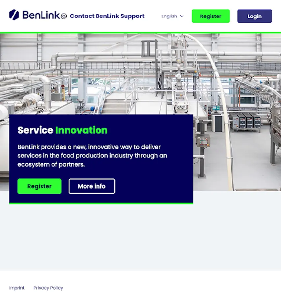This screenshot has width=281, height=297.
Task: Select the More info outlined button
Action: tap(92, 186)
